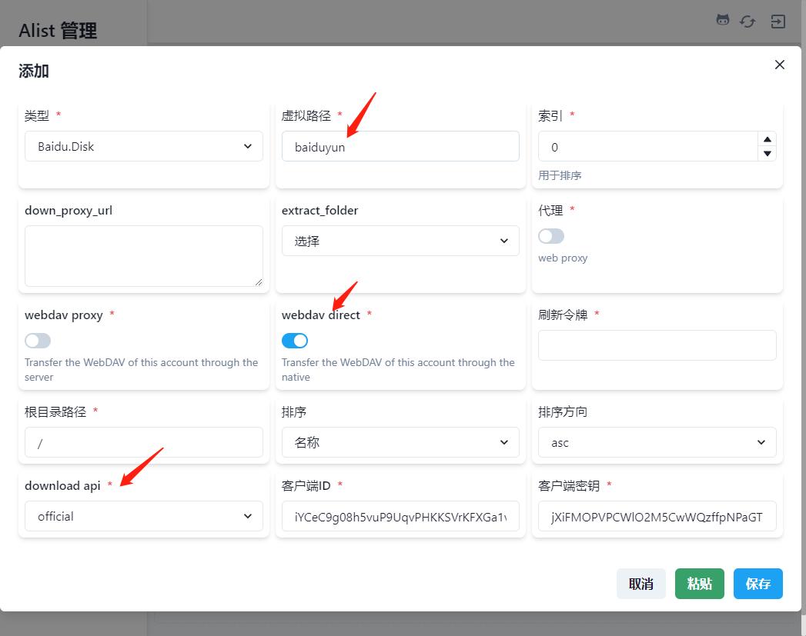The image size is (806, 636).
Task: Change 排序方向 from asc dropdown
Action: coord(656,442)
